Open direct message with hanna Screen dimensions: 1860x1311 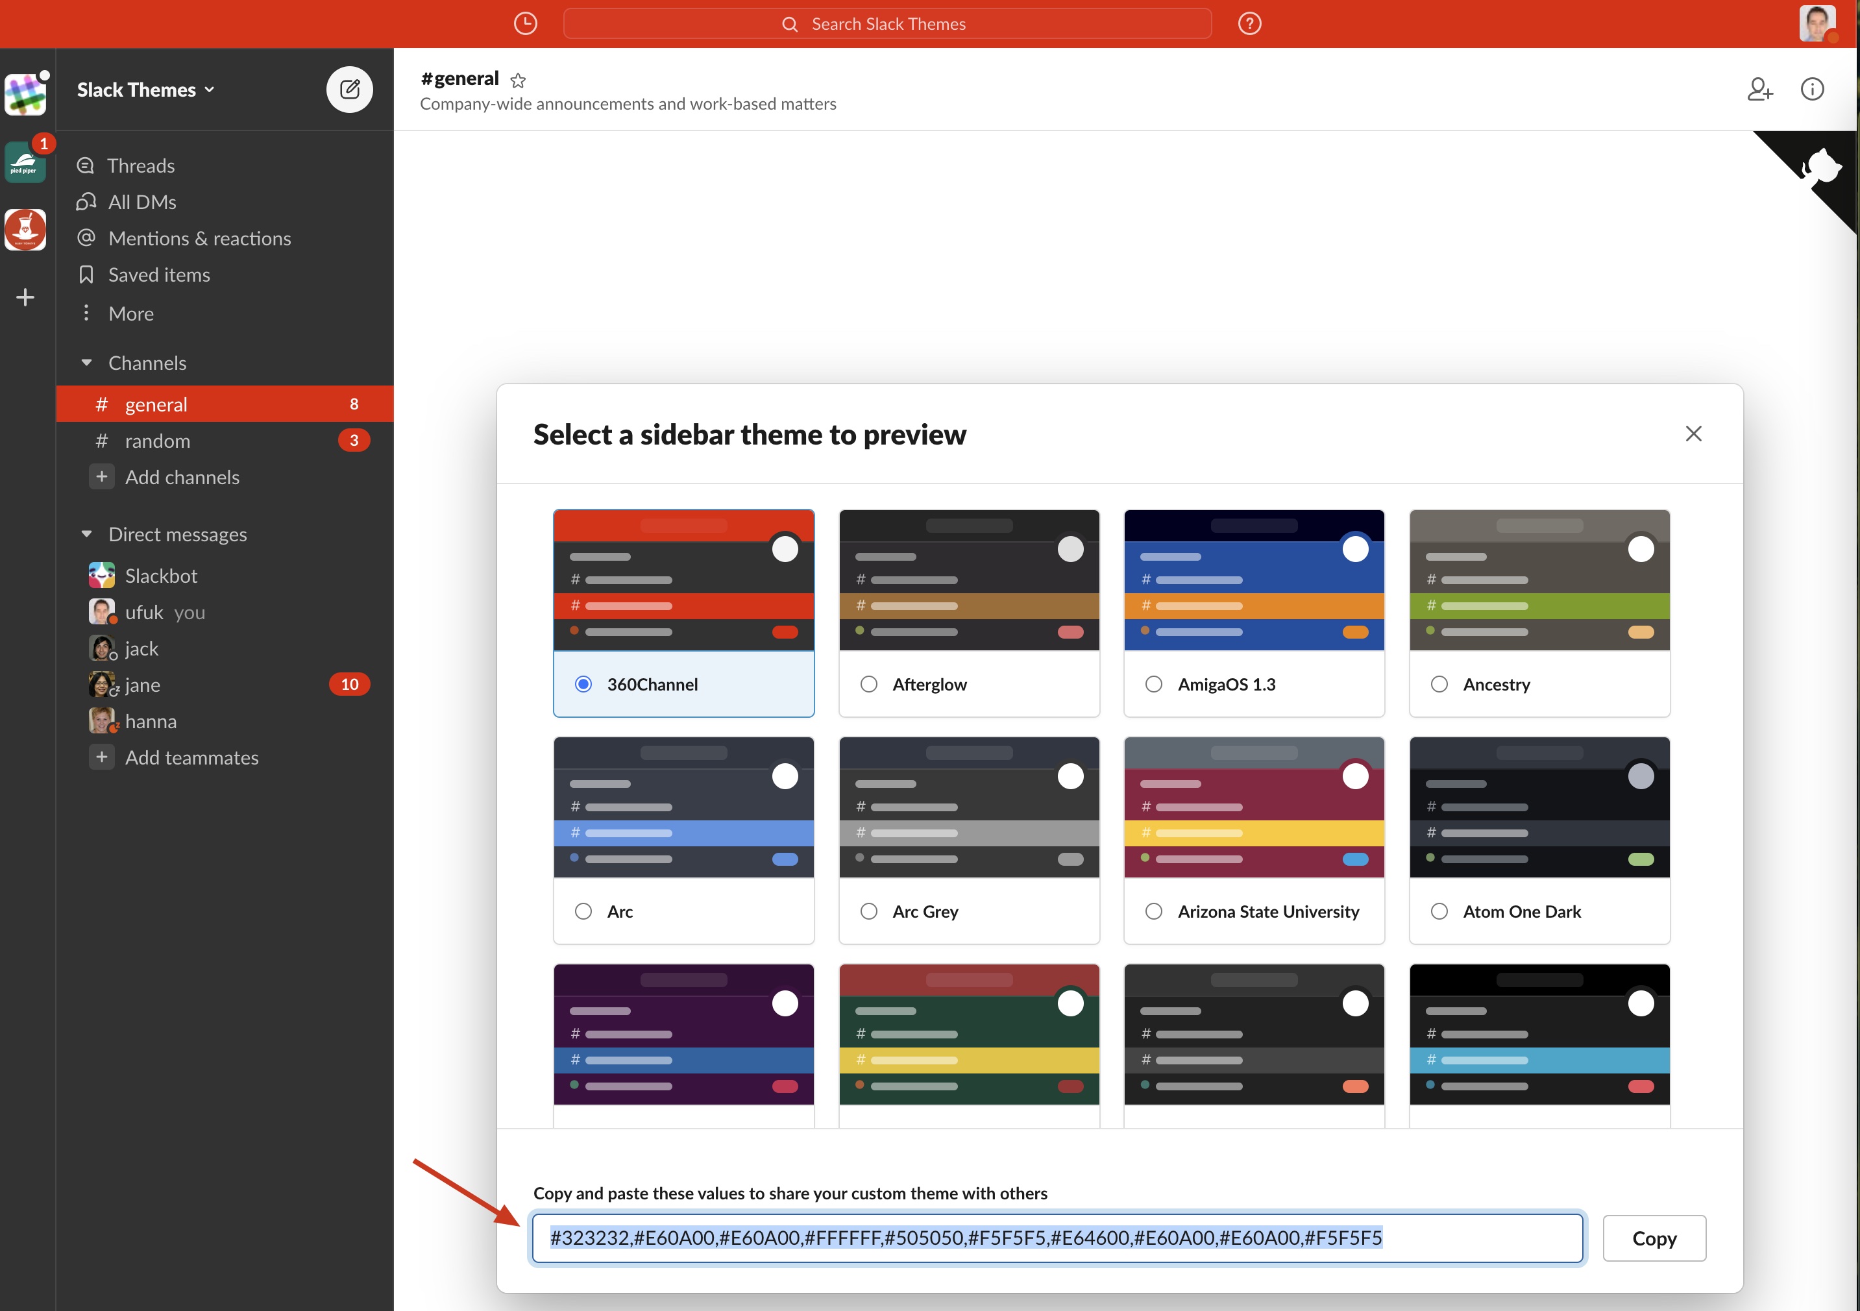[225, 720]
